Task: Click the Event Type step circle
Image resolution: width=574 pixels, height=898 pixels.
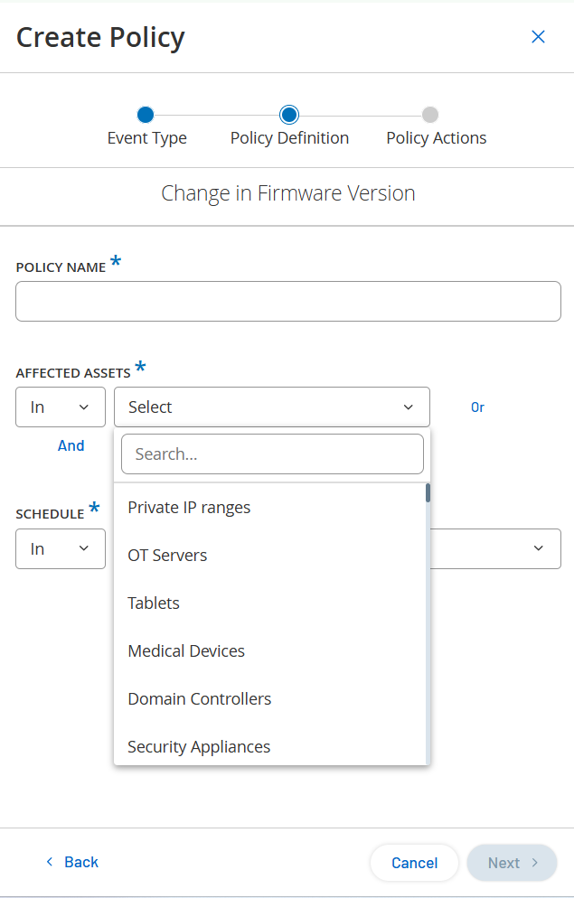Action: pyautogui.click(x=146, y=115)
